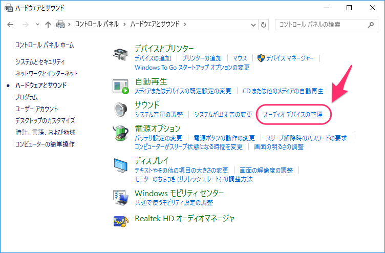Screen dimensions: 385x253
Task: Click the Power Options battery icon
Action: pyautogui.click(x=120, y=133)
